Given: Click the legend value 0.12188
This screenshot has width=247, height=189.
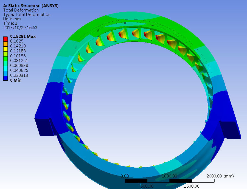Looking at the screenshot, I should tap(18, 51).
